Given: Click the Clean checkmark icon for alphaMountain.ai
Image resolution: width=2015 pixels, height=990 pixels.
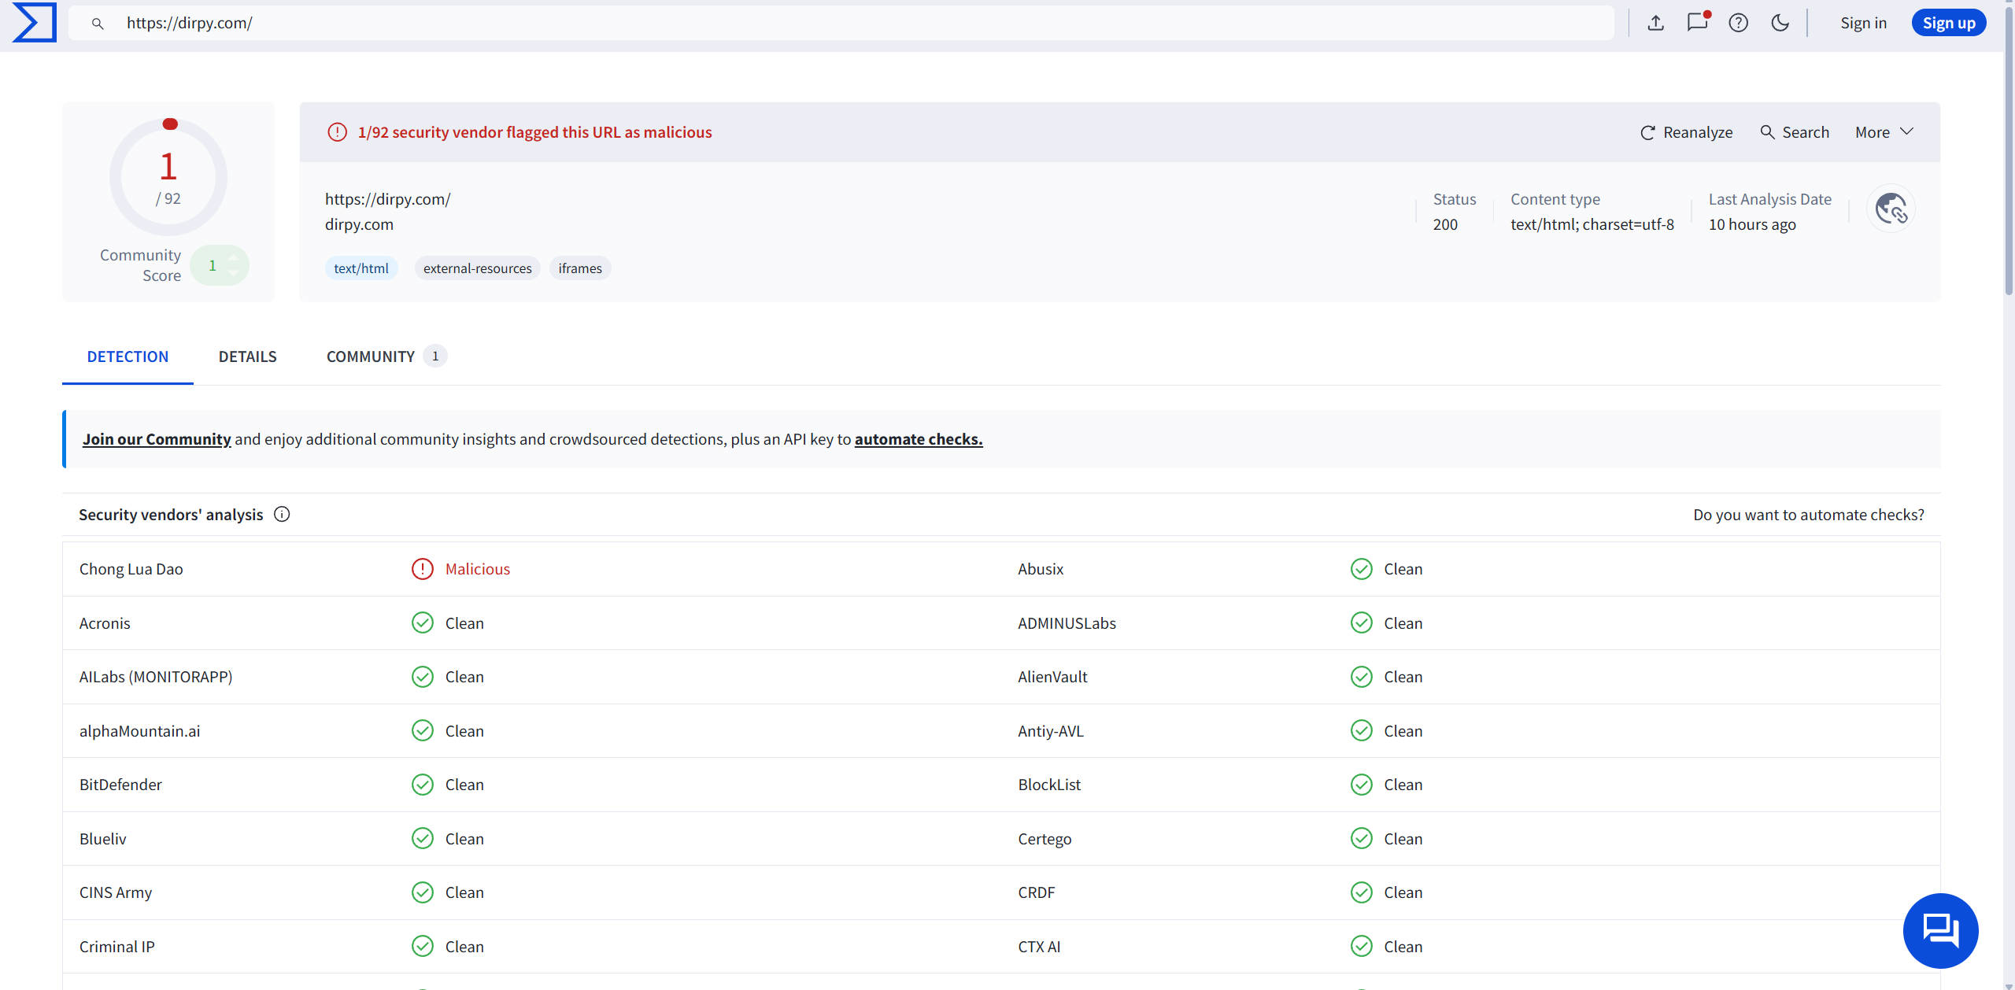Looking at the screenshot, I should (423, 731).
